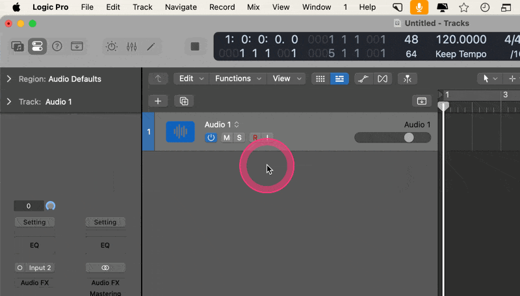Image resolution: width=520 pixels, height=296 pixels.
Task: Toggle the Flex editing icon
Action: (382, 79)
